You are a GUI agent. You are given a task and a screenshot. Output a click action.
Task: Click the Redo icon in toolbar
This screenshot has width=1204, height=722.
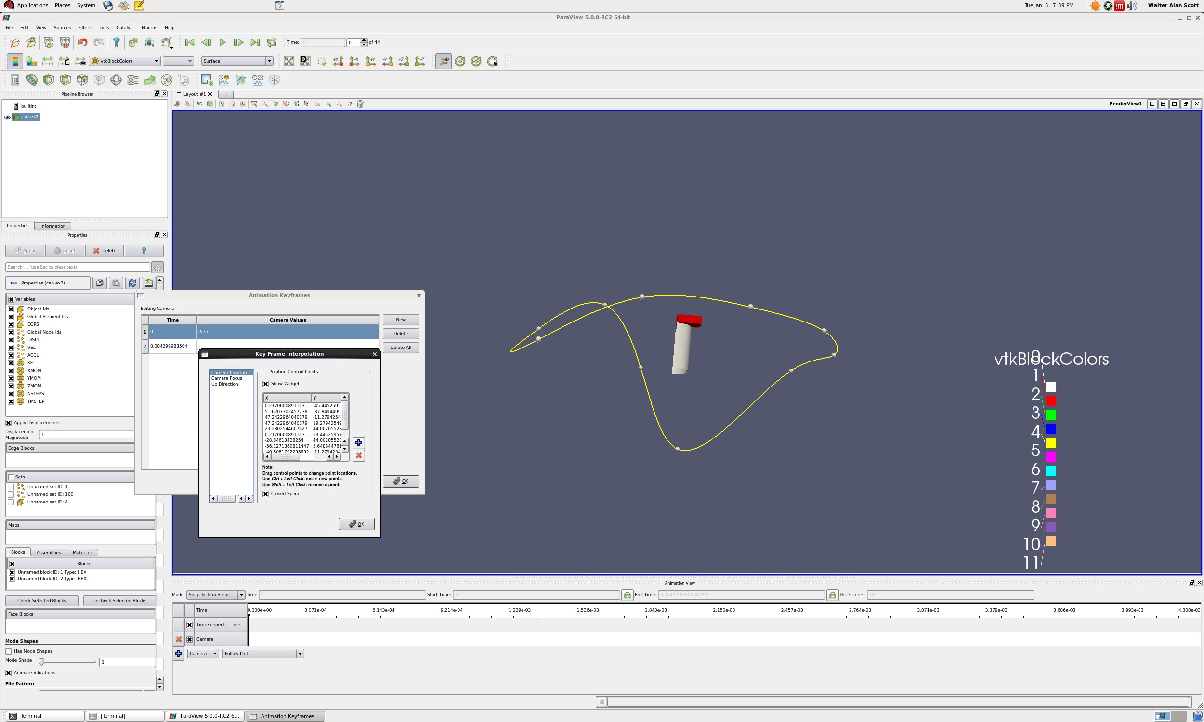click(98, 43)
